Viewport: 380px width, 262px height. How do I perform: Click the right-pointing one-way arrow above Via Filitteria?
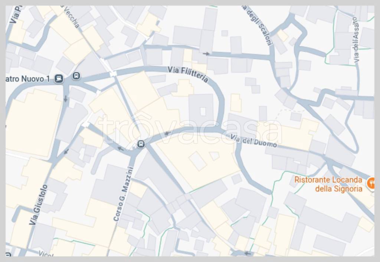pyautogui.click(x=206, y=54)
